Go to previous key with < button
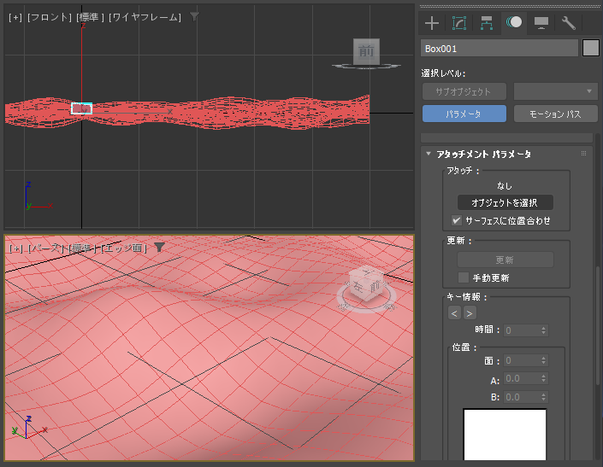The width and height of the screenshot is (603, 467). point(454,313)
